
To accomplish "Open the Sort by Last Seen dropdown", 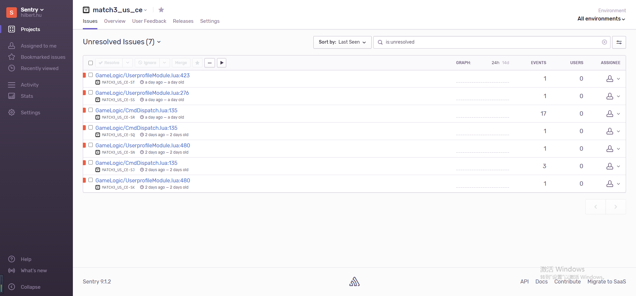I will 342,42.
